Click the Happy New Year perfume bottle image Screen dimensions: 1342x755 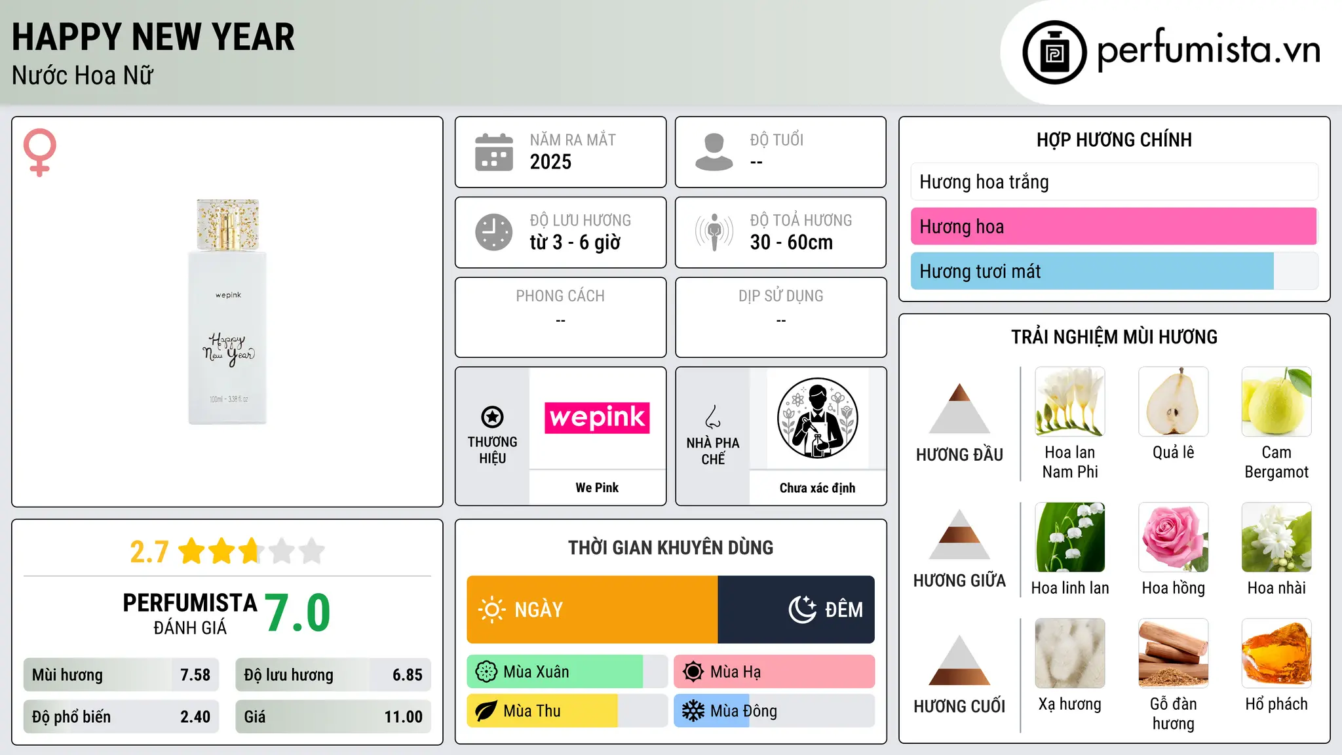pyautogui.click(x=227, y=312)
